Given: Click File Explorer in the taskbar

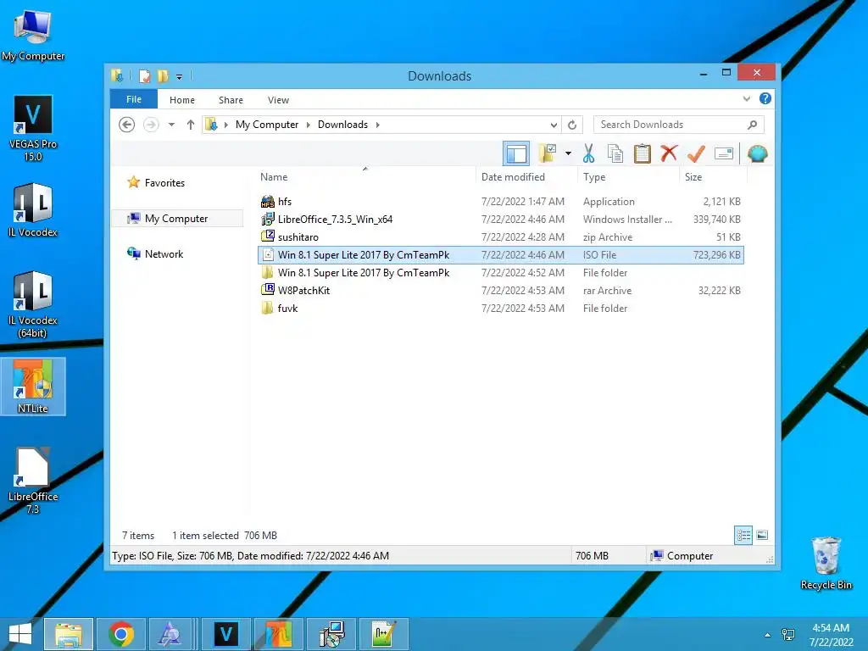Looking at the screenshot, I should (x=69, y=634).
